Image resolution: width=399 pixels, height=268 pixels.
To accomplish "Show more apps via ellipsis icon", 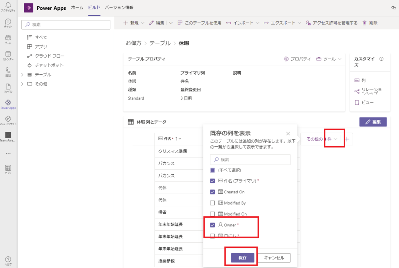I will tap(8, 153).
